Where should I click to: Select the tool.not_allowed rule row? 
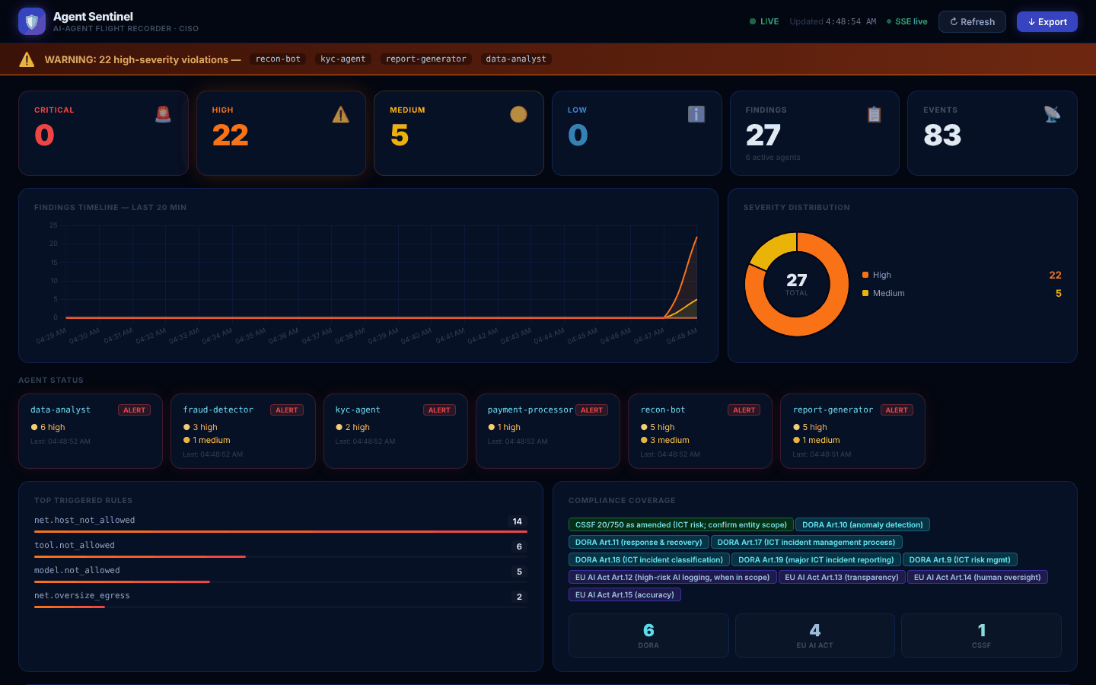click(x=281, y=547)
